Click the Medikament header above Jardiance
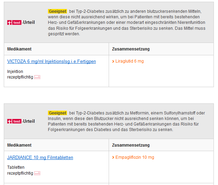This screenshot has width=218, height=185. click(19, 145)
